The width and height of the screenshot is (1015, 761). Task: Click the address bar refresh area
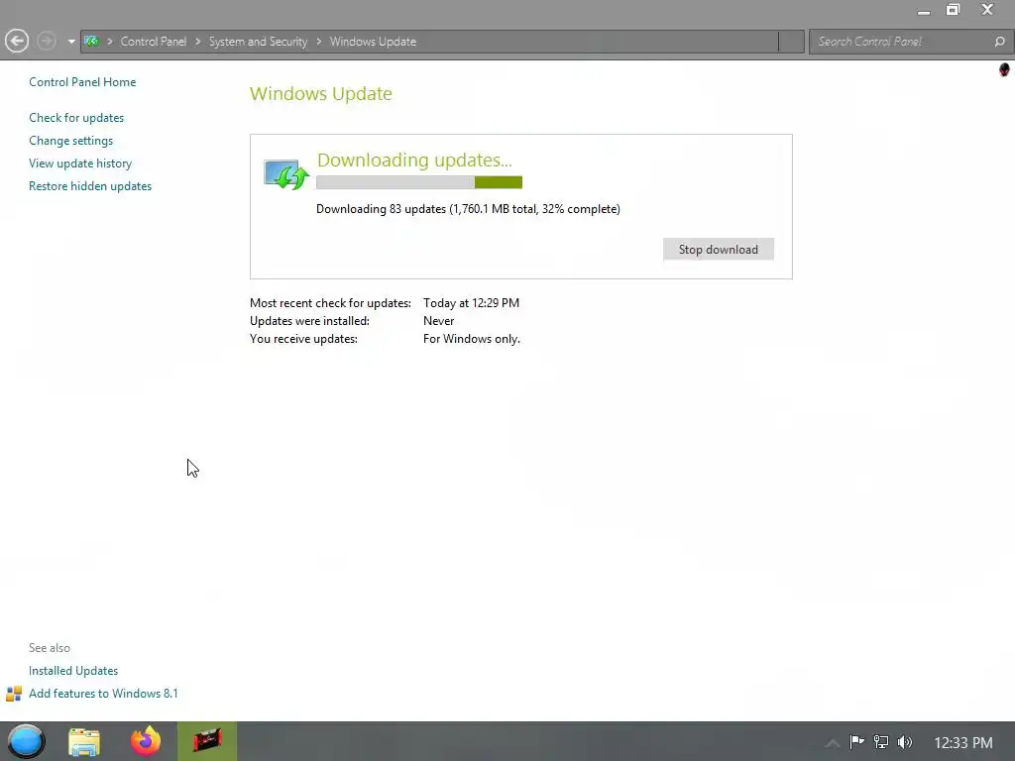(791, 42)
